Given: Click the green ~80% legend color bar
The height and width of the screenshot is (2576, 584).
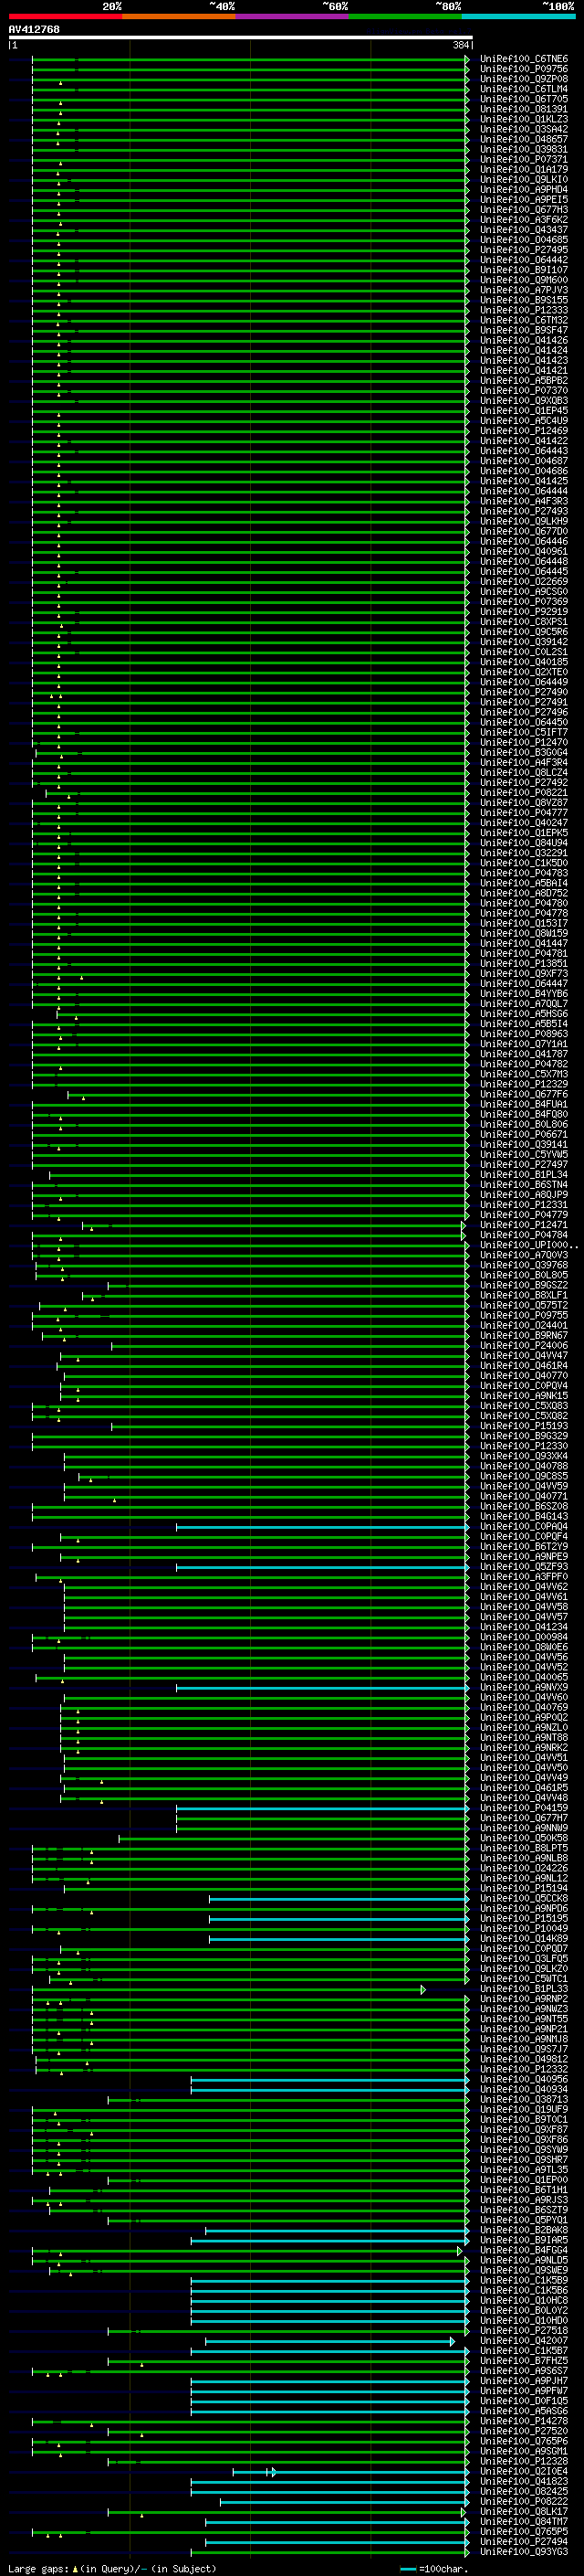Looking at the screenshot, I should pyautogui.click(x=405, y=17).
